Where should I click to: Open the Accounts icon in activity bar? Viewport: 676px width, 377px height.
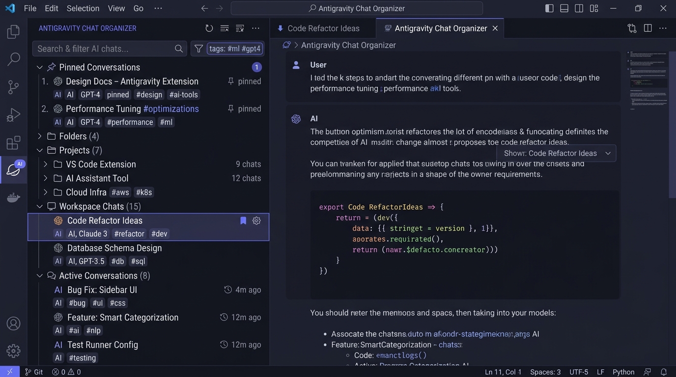(13, 323)
